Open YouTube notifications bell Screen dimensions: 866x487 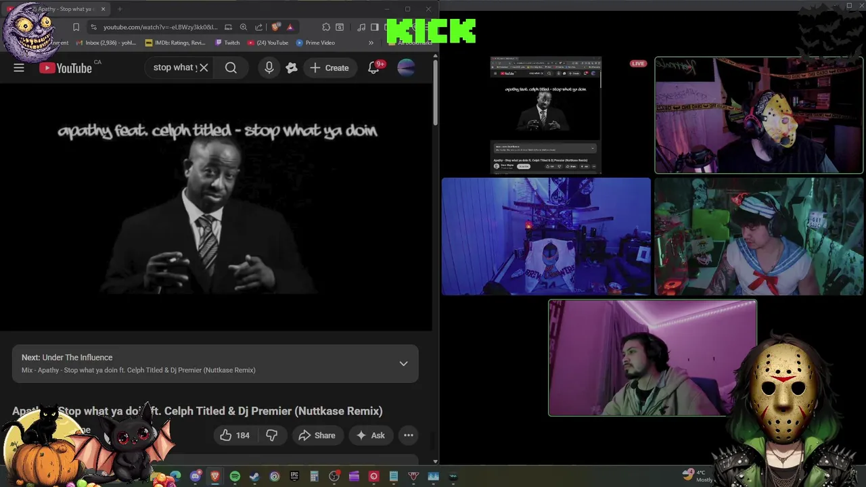point(373,68)
